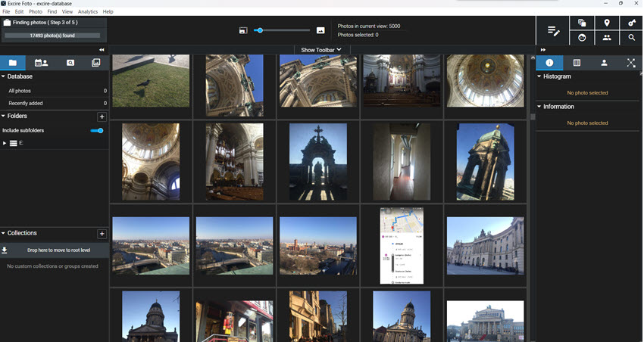The width and height of the screenshot is (644, 342).
Task: Open the View menu
Action: click(67, 11)
